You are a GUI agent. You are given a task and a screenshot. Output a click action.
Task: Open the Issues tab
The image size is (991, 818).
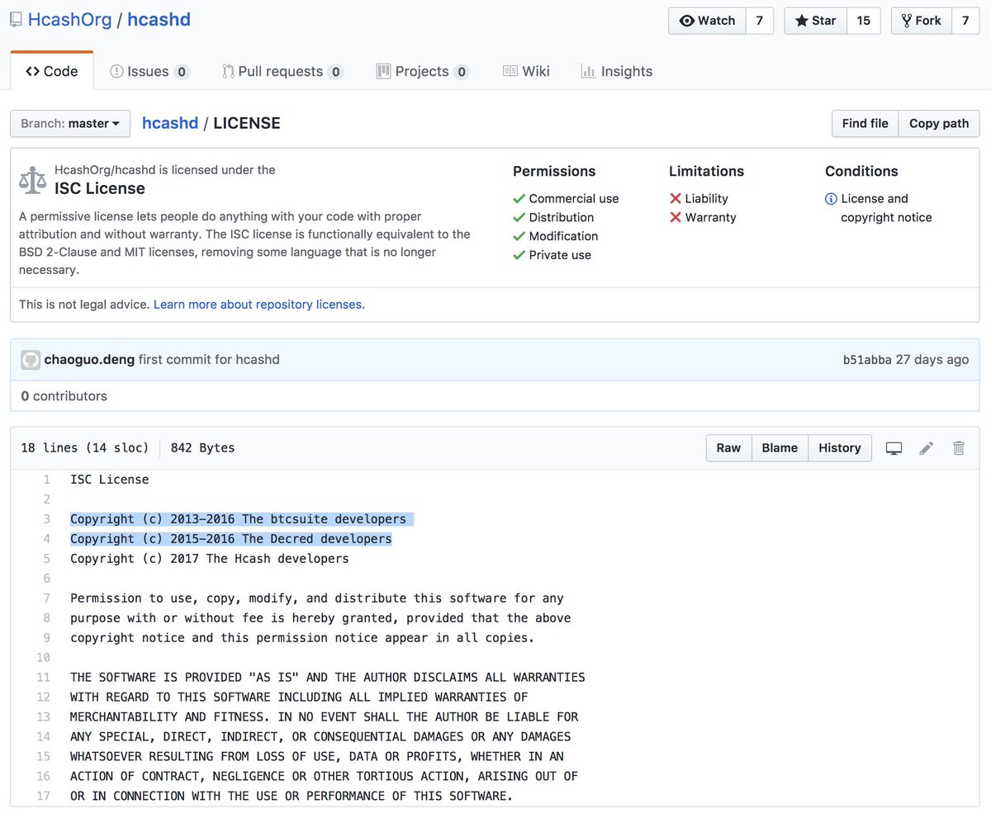[x=149, y=72]
